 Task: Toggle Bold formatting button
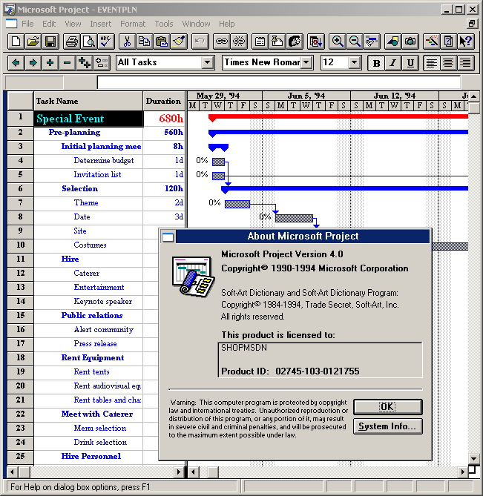tap(377, 63)
